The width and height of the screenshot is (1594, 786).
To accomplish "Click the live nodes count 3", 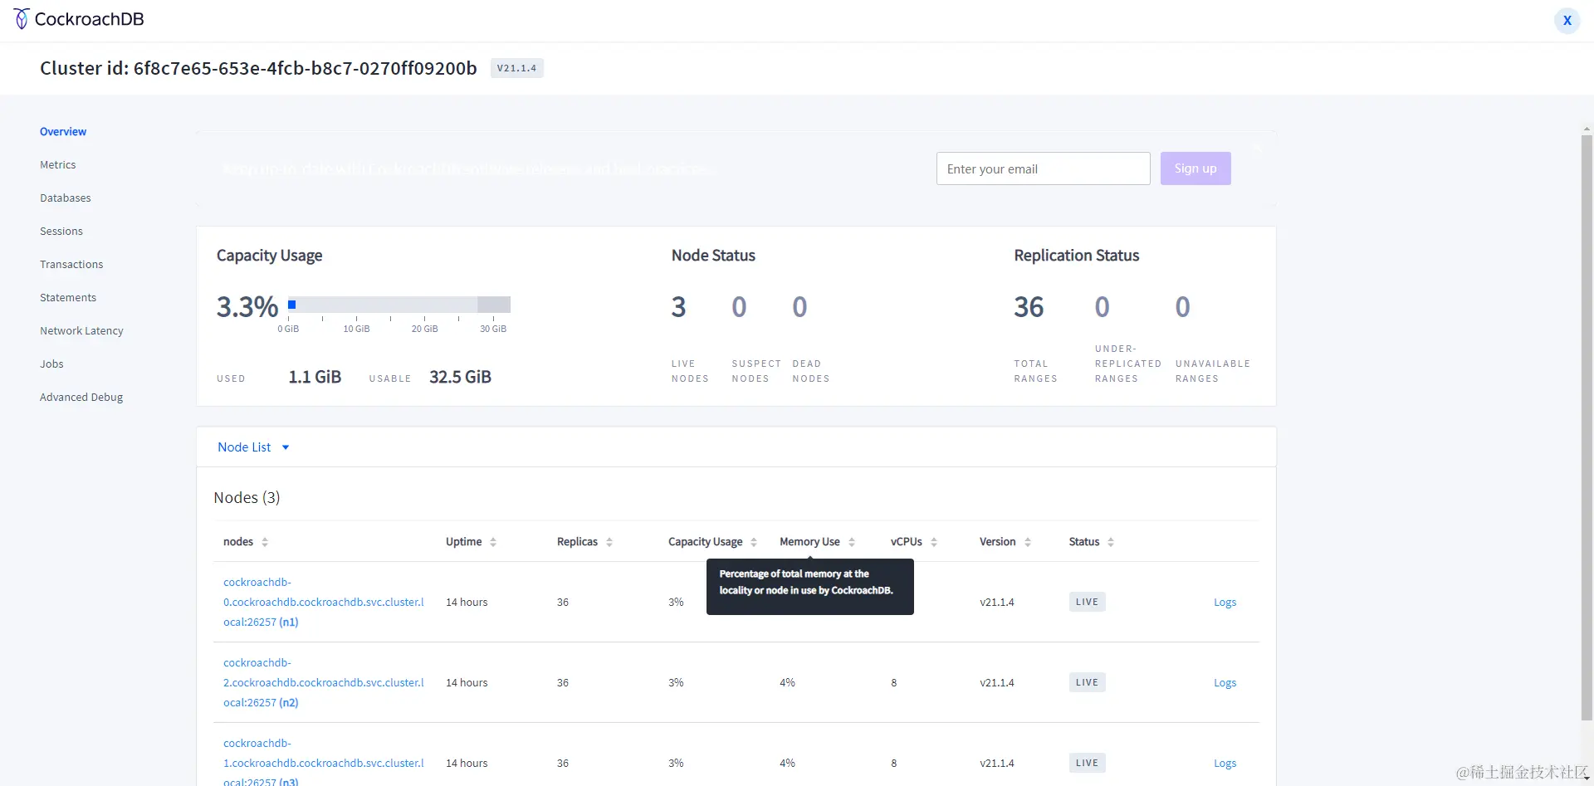I will click(679, 307).
